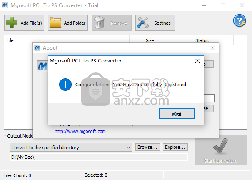Image resolution: width=252 pixels, height=180 pixels.
Task: Click the Files Count: 0 status text
Action: click(17, 175)
